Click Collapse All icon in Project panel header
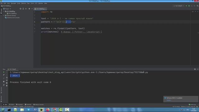 pyautogui.click(x=26, y=9)
